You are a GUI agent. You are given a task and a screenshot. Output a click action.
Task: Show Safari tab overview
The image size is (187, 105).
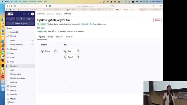tap(160, 6)
